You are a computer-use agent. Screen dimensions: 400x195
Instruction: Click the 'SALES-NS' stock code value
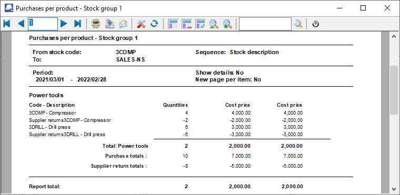point(131,59)
